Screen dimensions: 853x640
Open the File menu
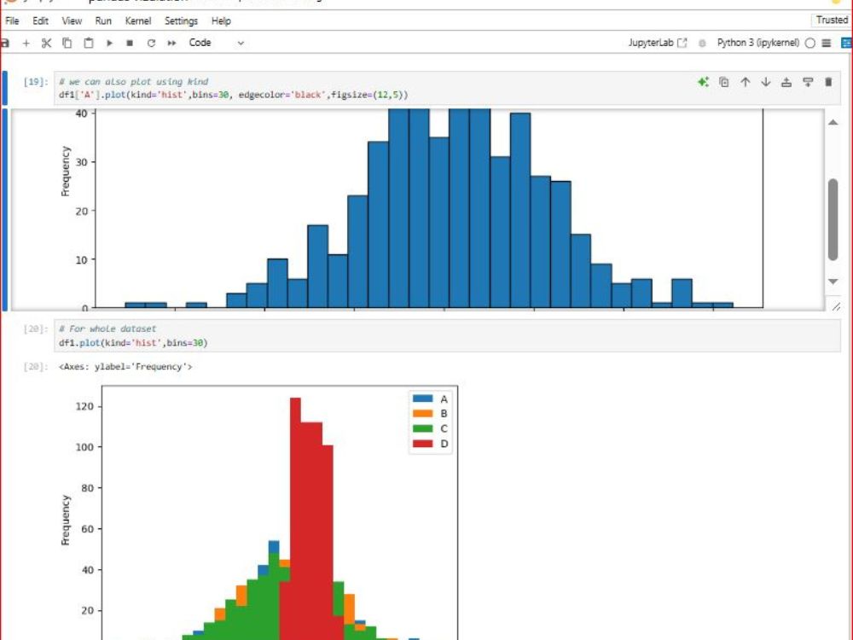point(12,20)
